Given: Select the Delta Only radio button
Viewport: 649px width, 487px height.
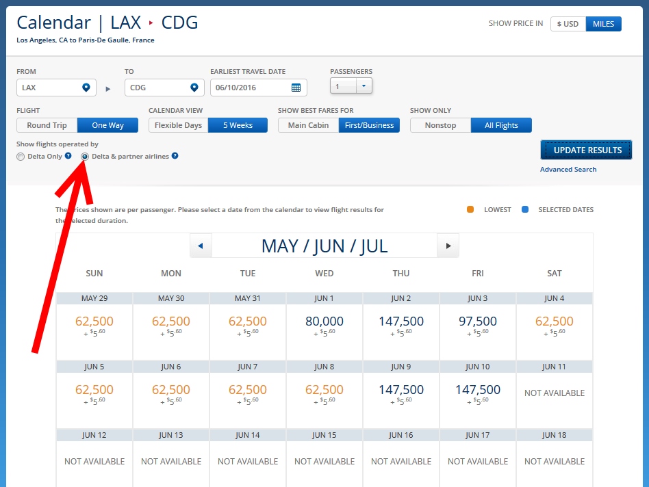Looking at the screenshot, I should pyautogui.click(x=21, y=157).
